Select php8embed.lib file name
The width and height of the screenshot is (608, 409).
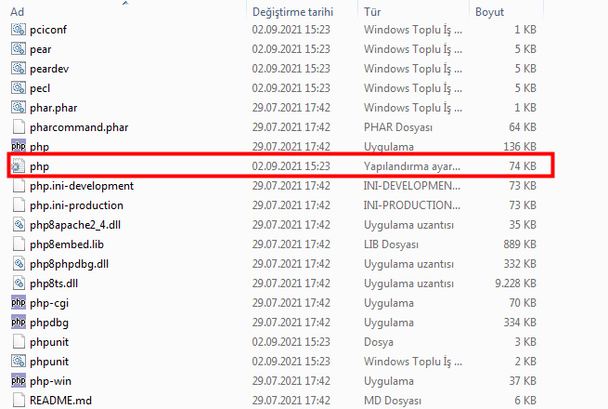[x=67, y=244]
